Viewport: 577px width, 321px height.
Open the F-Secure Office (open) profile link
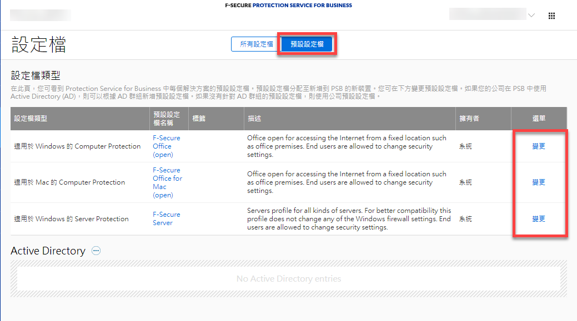[x=167, y=146]
